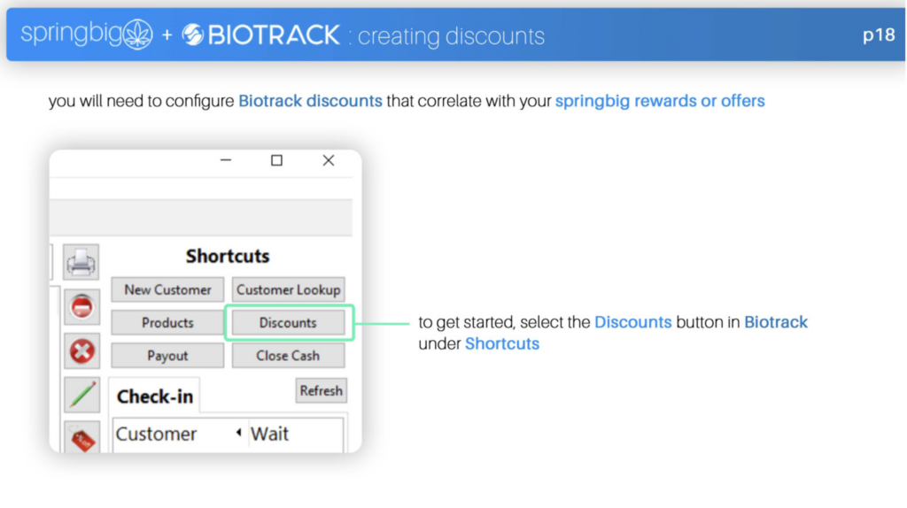
Task: Click the Wait column header
Action: click(269, 434)
